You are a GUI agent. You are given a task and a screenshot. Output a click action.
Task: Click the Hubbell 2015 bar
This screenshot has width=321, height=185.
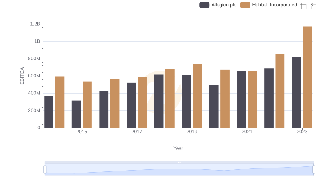tap(87, 105)
